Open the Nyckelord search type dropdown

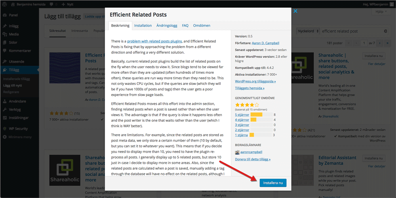[x=308, y=31]
